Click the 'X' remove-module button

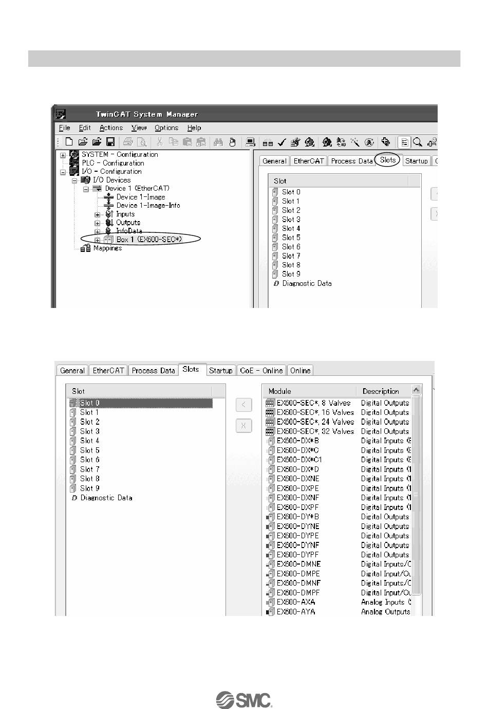(x=244, y=426)
